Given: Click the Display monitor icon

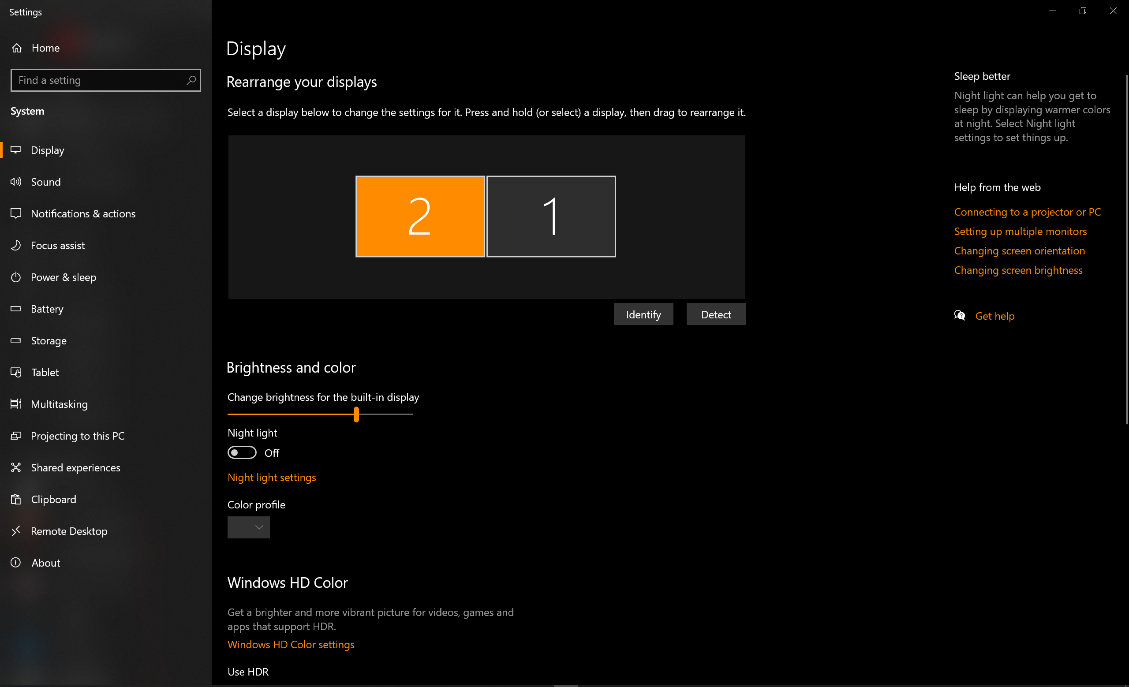Looking at the screenshot, I should pos(16,150).
